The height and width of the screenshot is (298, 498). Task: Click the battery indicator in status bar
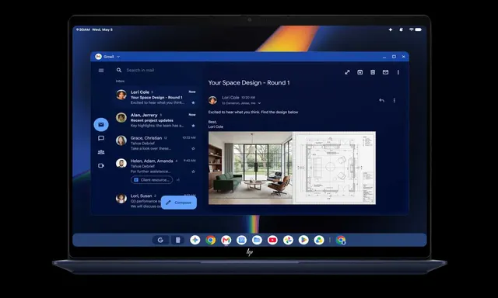(419, 29)
